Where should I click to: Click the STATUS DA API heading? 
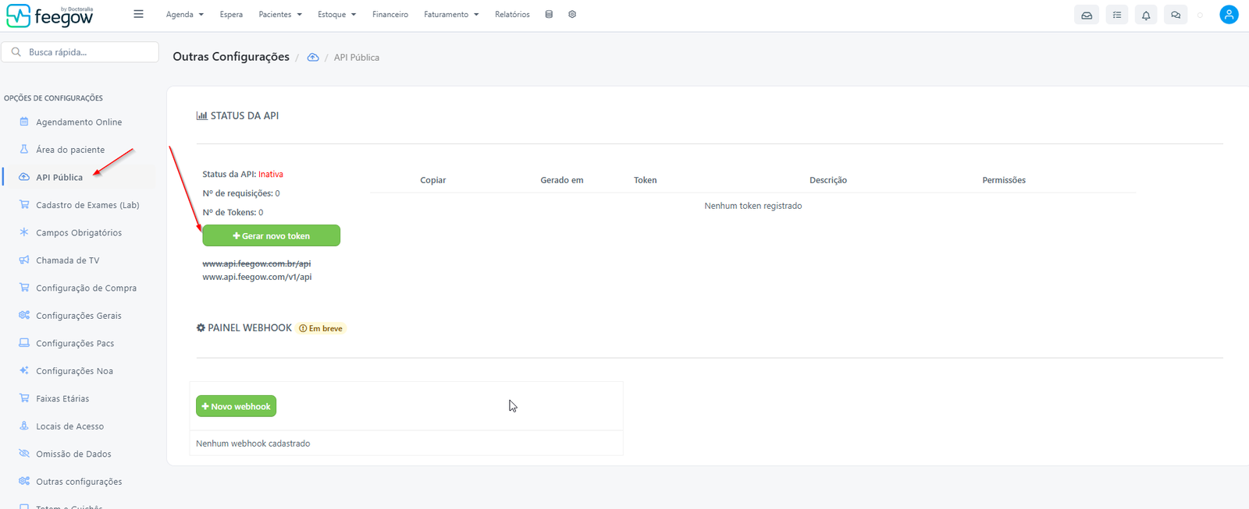tap(237, 115)
